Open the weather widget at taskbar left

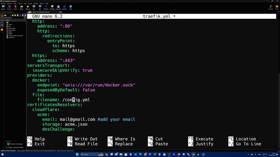coord(2,154)
